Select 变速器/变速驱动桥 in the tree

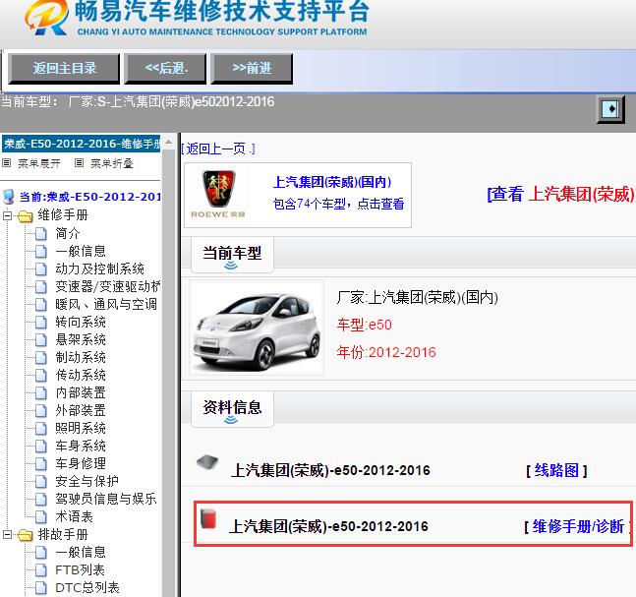108,286
